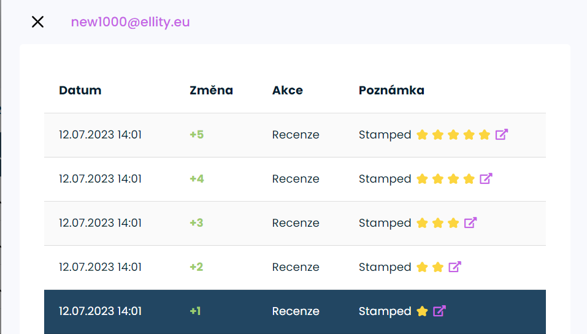This screenshot has width=587, height=334.
Task: Click the +3 change value
Action: click(x=196, y=223)
